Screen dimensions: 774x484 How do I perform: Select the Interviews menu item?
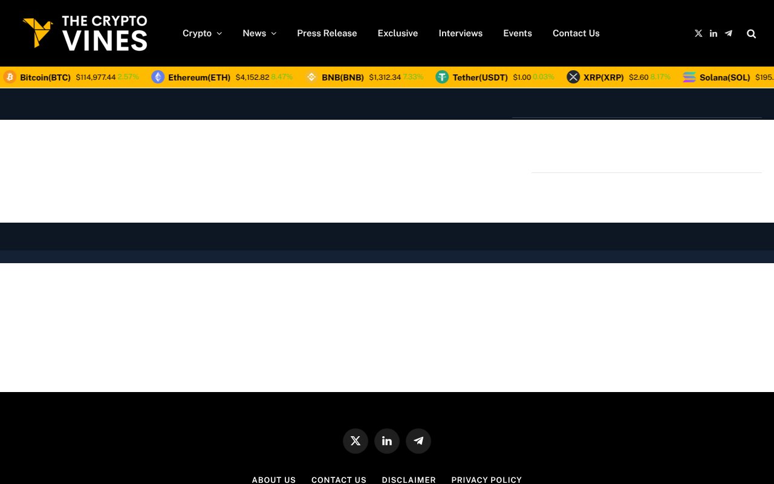pos(461,33)
